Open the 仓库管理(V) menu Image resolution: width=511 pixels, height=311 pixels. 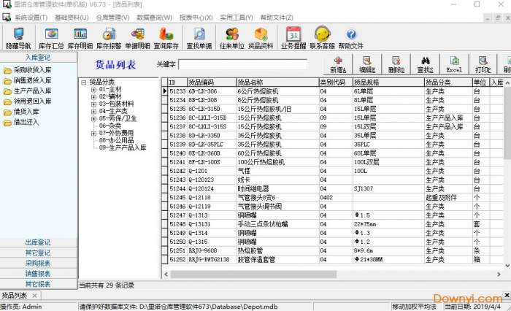[112, 18]
